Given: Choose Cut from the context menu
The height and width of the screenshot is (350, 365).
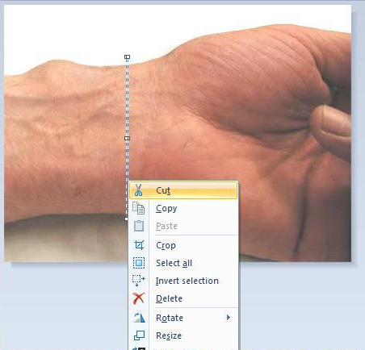Looking at the screenshot, I should [183, 190].
